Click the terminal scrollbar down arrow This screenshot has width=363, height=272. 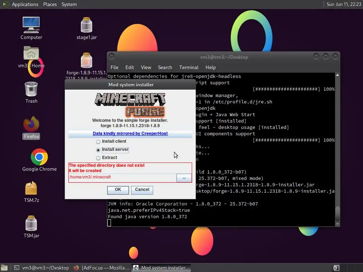point(337,224)
